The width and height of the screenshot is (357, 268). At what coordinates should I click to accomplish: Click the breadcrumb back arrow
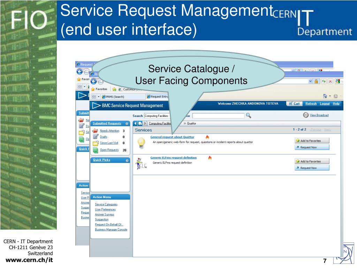(136, 124)
